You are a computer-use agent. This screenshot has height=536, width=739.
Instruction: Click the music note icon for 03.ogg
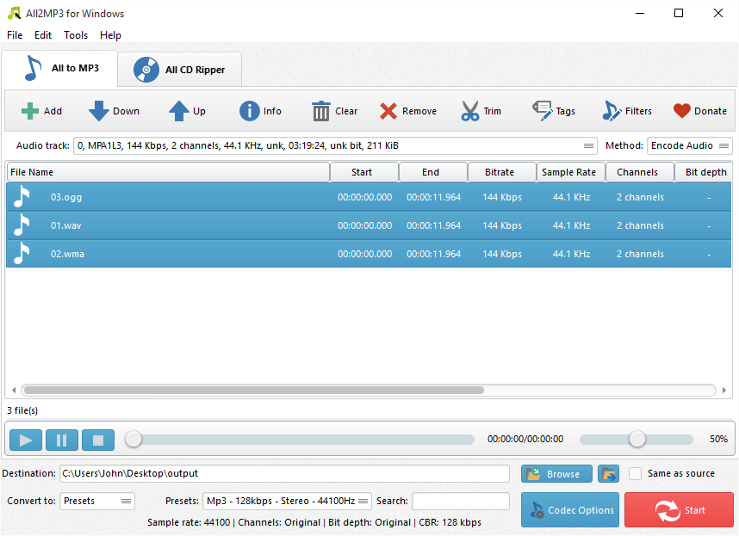(x=22, y=197)
